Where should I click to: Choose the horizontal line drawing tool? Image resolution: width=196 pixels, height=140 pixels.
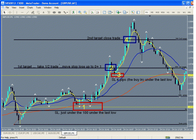point(22,12)
